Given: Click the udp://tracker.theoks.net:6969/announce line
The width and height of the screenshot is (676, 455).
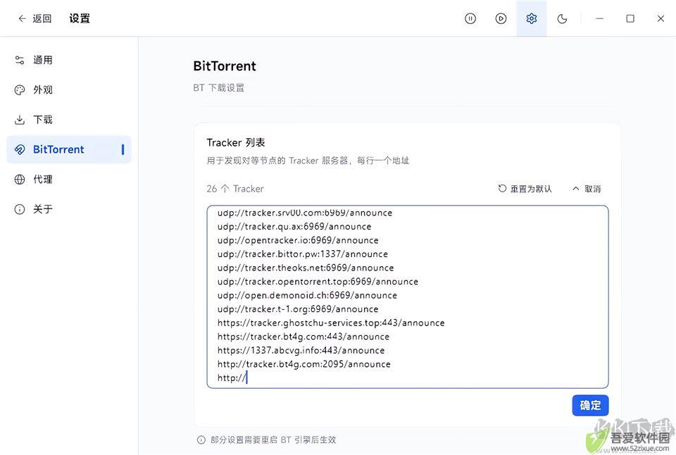Looking at the screenshot, I should click(x=305, y=268).
